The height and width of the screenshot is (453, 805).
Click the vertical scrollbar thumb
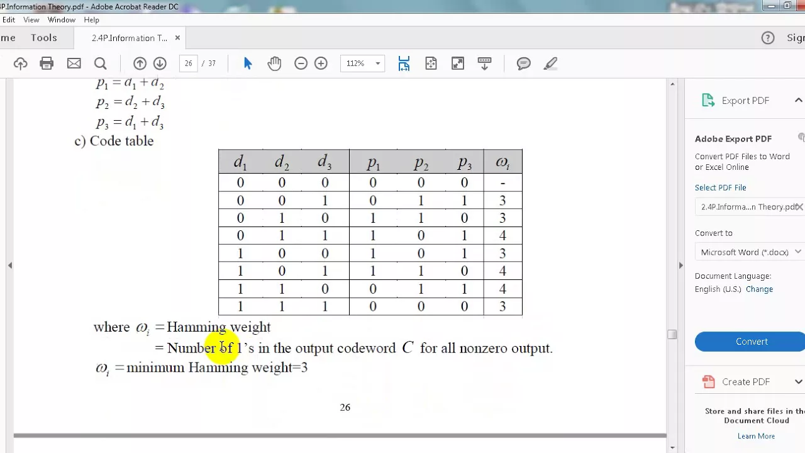672,334
